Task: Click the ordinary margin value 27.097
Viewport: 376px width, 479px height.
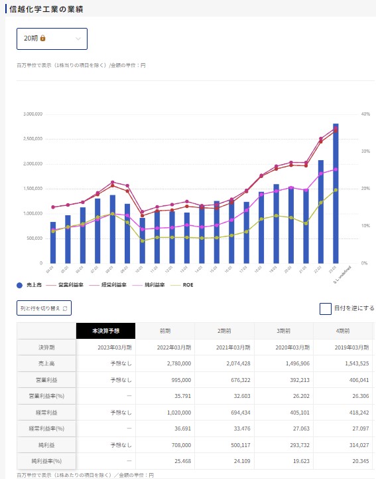Action: pos(361,429)
